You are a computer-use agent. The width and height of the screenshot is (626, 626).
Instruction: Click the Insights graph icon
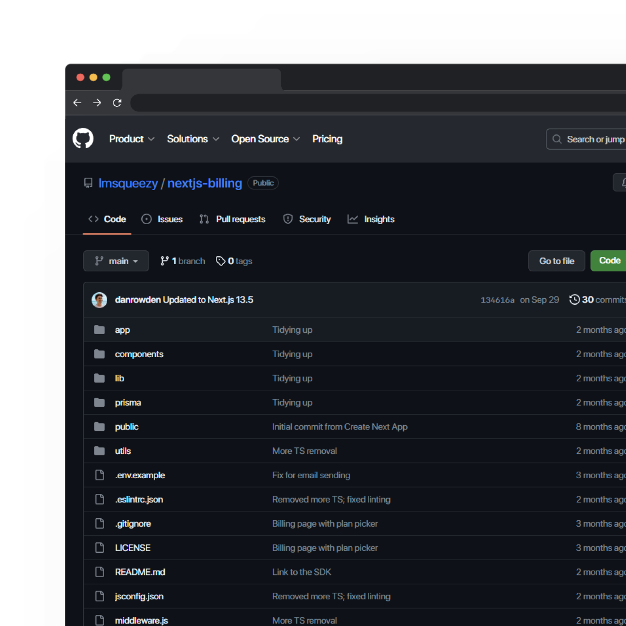click(352, 219)
